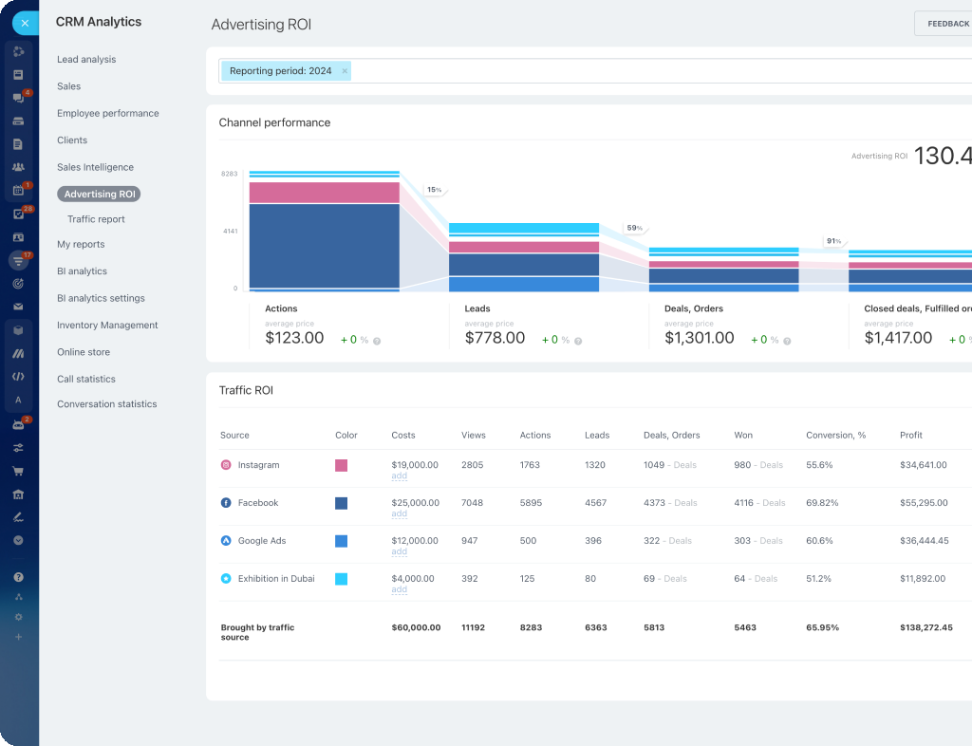Select Sales in the sidebar menu
This screenshot has width=972, height=746.
tap(67, 85)
